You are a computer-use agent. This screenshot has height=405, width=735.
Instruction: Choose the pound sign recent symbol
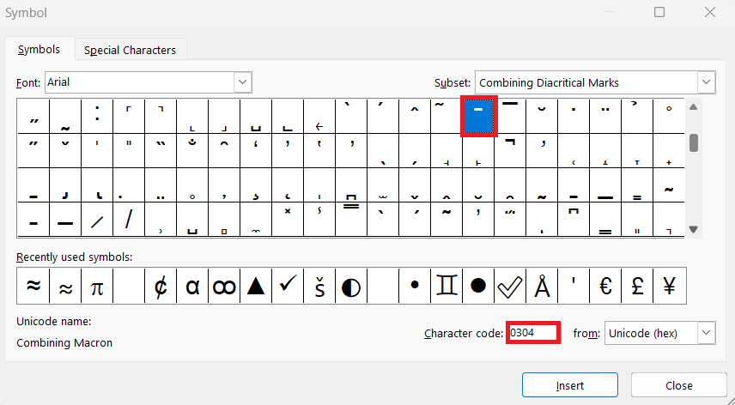pyautogui.click(x=637, y=286)
